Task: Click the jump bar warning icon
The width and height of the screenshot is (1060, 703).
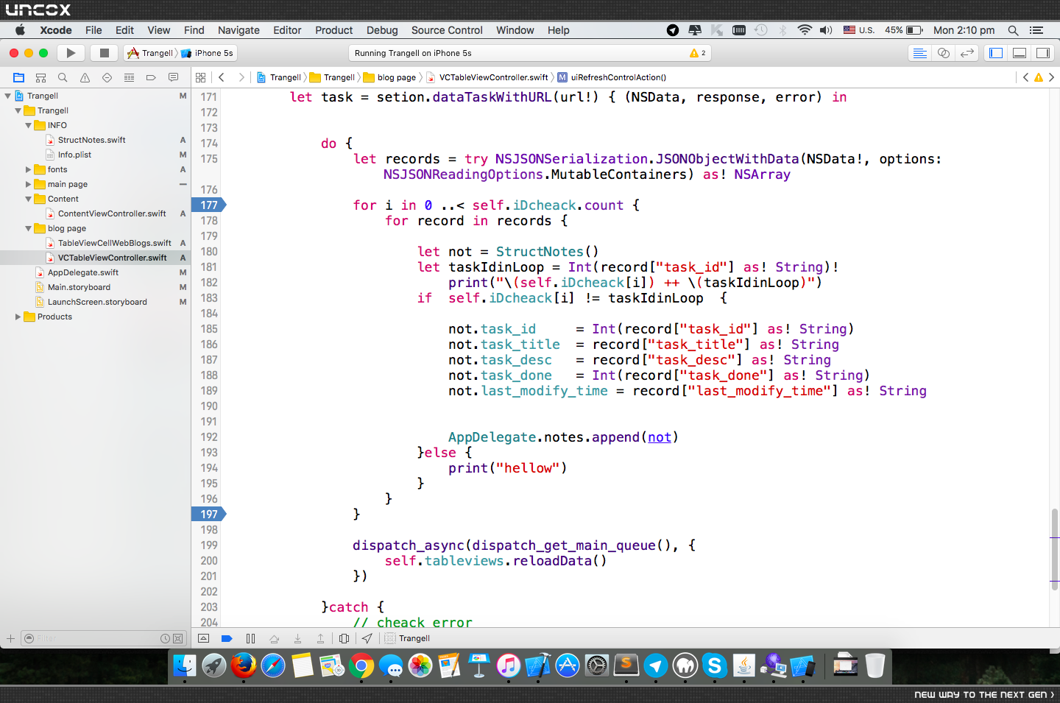Action: pos(1039,77)
